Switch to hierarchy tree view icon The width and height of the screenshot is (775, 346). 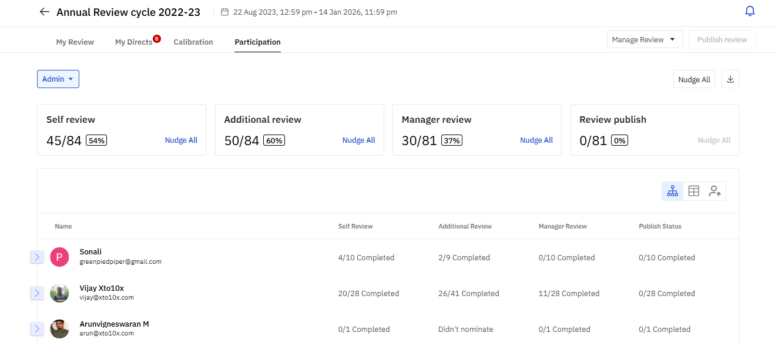click(673, 191)
